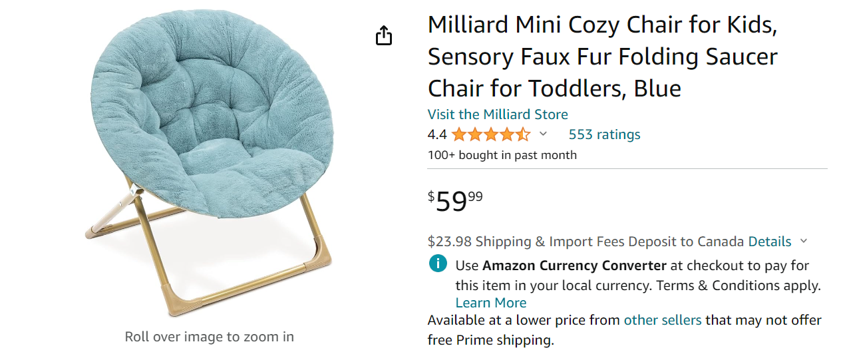This screenshot has height=356, width=843.
Task: Click the Roll over image to zoom text
Action: (209, 337)
